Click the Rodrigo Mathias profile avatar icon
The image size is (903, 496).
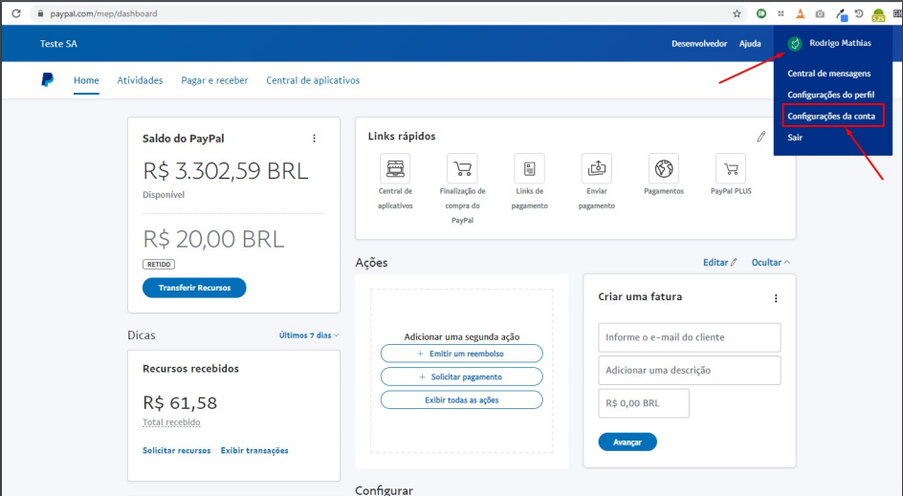[x=795, y=44]
